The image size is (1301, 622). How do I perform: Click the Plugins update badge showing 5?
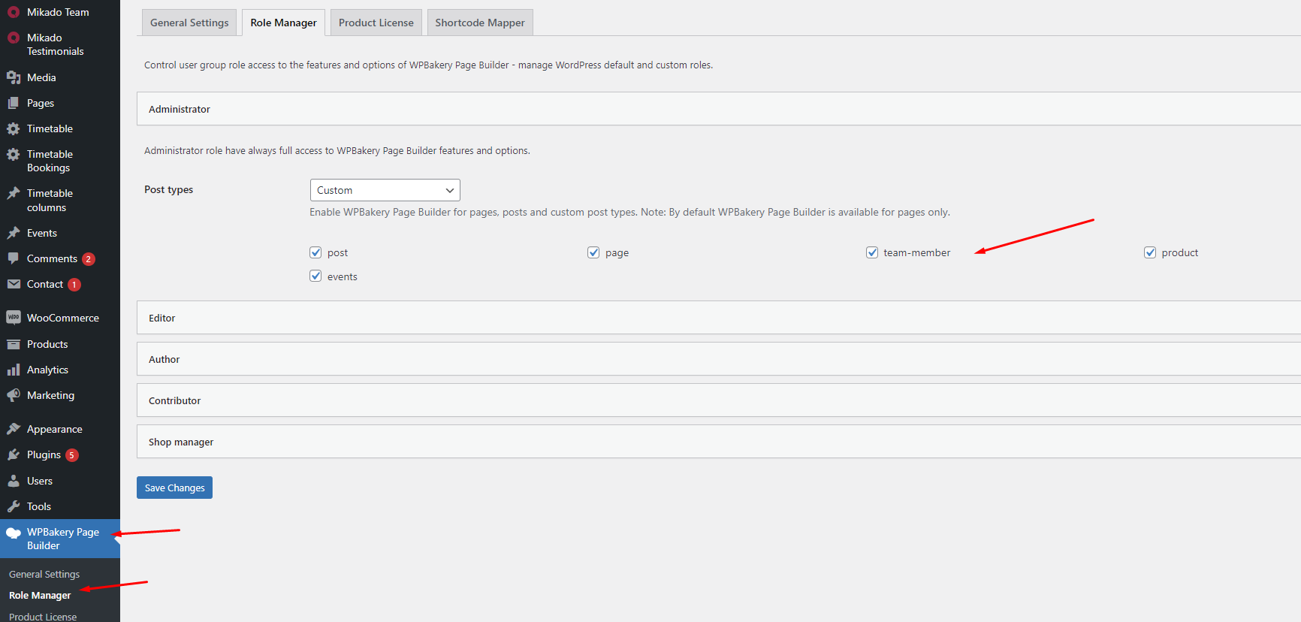click(x=72, y=455)
